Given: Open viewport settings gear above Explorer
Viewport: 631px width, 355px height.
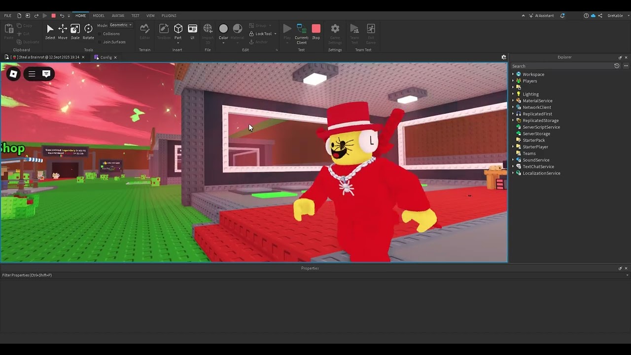Looking at the screenshot, I should point(504,57).
